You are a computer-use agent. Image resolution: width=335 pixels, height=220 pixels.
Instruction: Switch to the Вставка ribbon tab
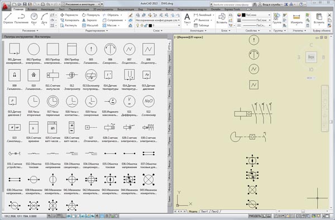coord(32,9)
